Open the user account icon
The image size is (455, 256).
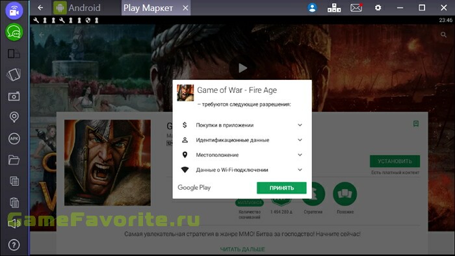pos(312,8)
